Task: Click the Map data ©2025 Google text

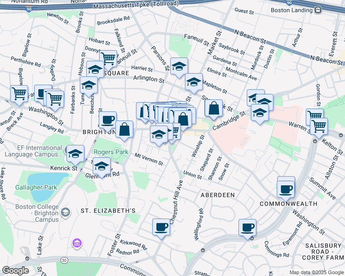Action: pos(316,273)
